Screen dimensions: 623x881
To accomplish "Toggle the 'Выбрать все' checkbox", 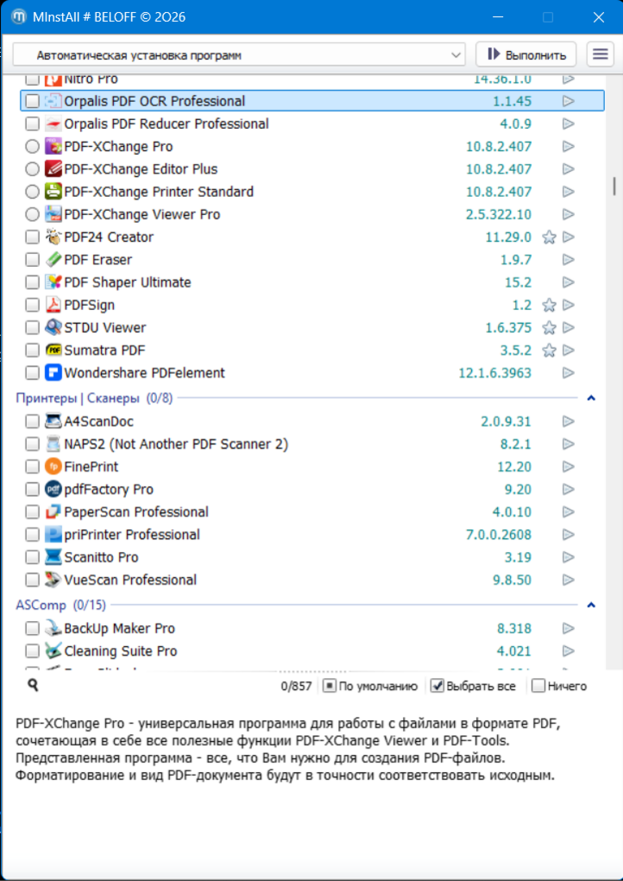I will (437, 686).
